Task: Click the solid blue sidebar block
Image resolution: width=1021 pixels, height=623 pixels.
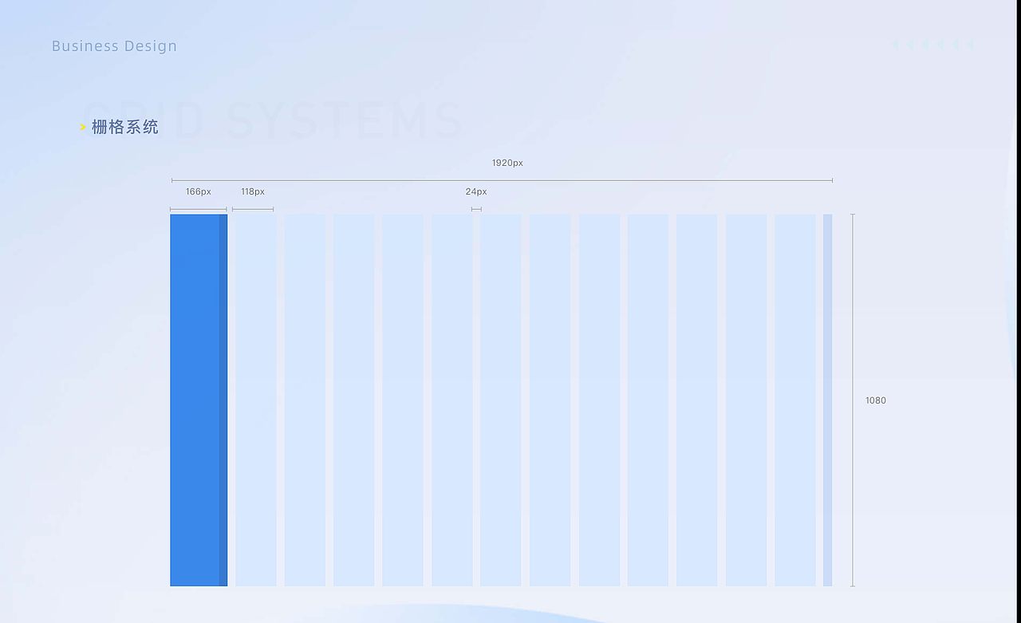Action: [x=199, y=400]
